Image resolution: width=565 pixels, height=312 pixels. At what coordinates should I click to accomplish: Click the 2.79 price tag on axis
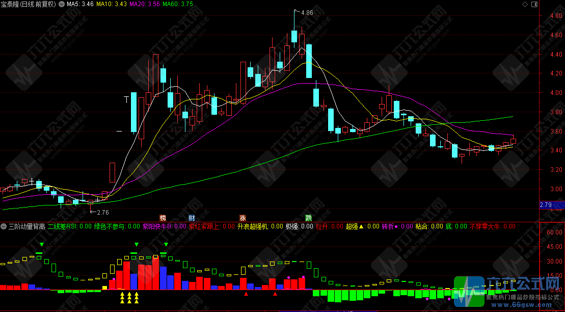click(x=546, y=205)
